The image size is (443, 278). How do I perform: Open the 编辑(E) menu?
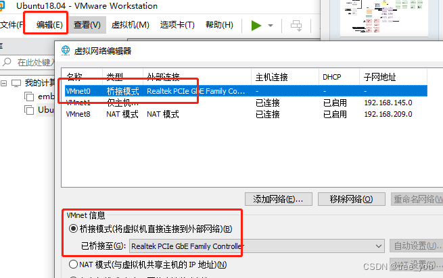(x=49, y=25)
